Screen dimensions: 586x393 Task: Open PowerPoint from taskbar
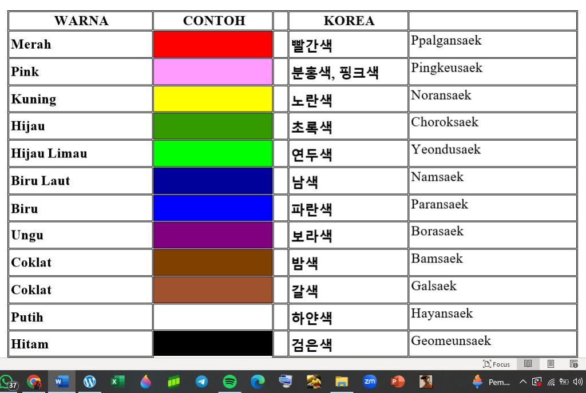[397, 382]
